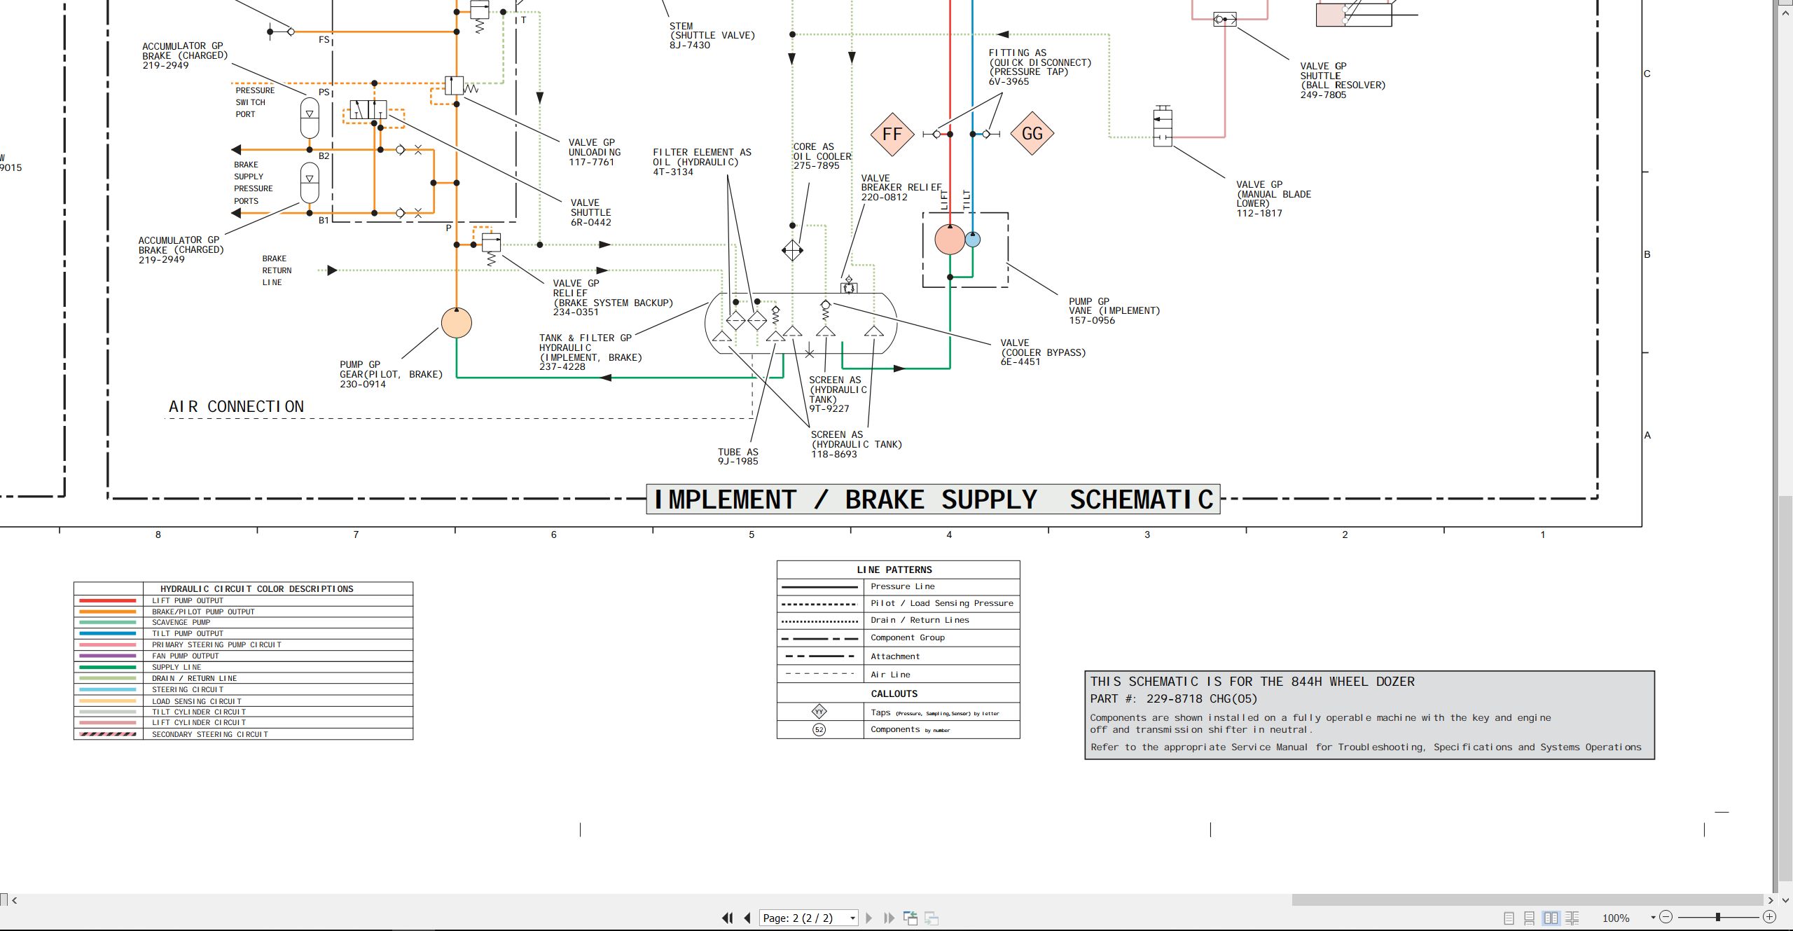Jump to the last page
The width and height of the screenshot is (1793, 931).
[x=889, y=918]
